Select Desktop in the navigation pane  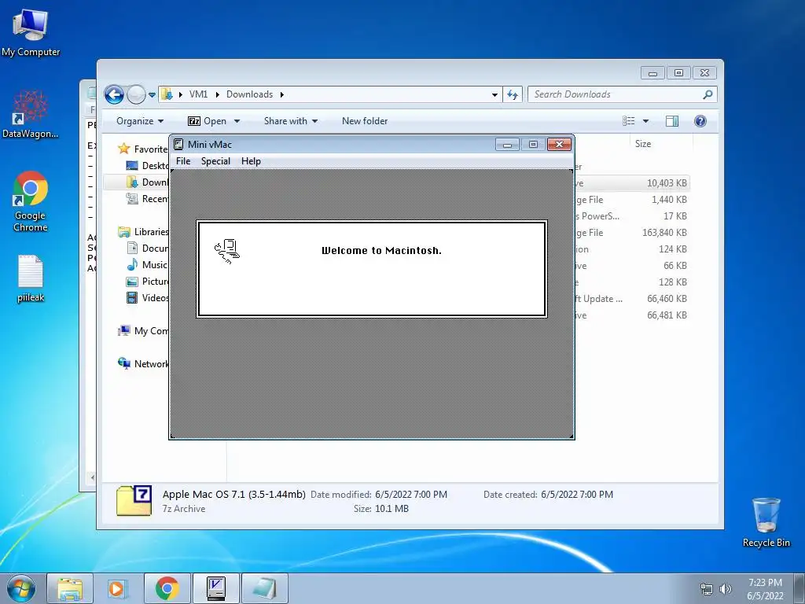pyautogui.click(x=147, y=165)
